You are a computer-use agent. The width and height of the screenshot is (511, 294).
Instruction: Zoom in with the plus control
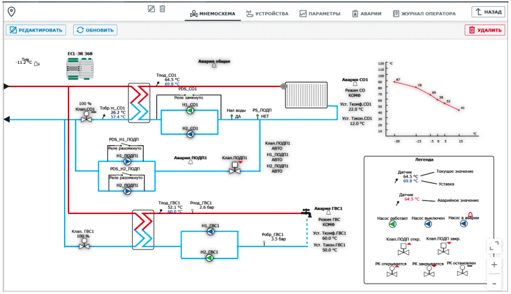point(494,264)
